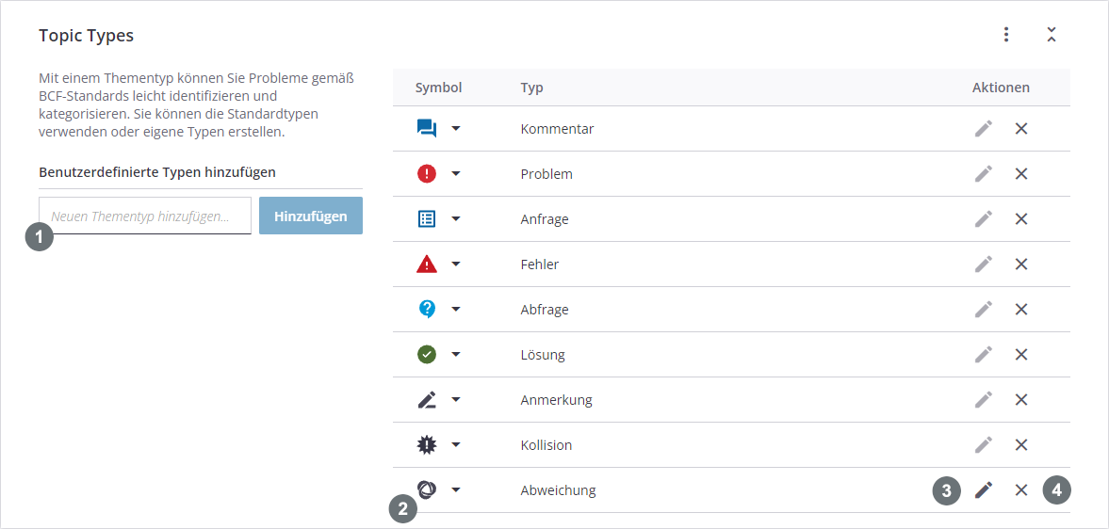Click the Anmerkung pencil symbol icon
This screenshot has height=529, width=1109.
point(427,400)
